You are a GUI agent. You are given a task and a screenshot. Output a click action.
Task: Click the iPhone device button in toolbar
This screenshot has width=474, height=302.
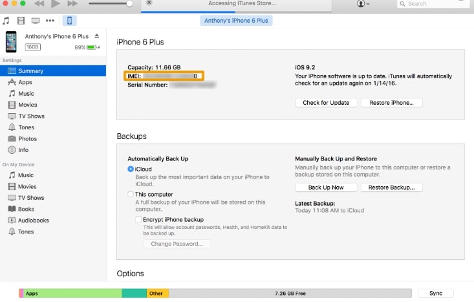point(69,21)
